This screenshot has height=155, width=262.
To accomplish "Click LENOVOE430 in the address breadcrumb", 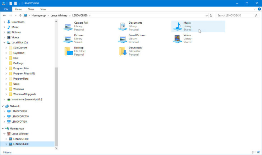I will 80,15.
